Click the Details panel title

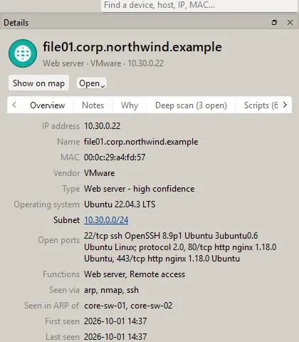[x=16, y=23]
